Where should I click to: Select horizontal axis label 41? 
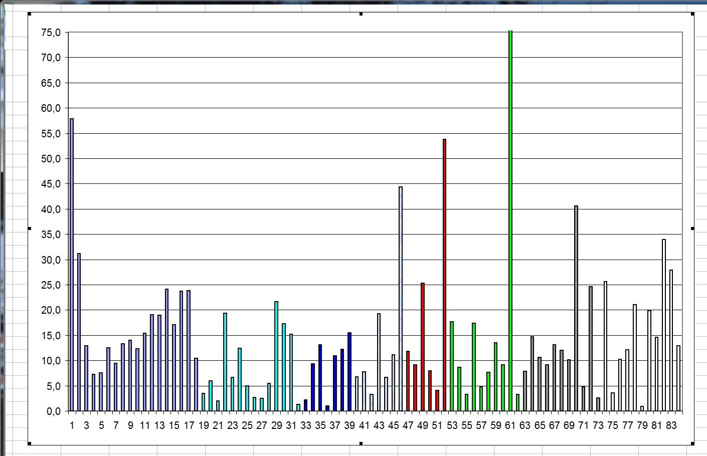[x=364, y=425]
